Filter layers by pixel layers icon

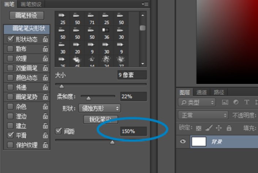[x=225, y=102]
